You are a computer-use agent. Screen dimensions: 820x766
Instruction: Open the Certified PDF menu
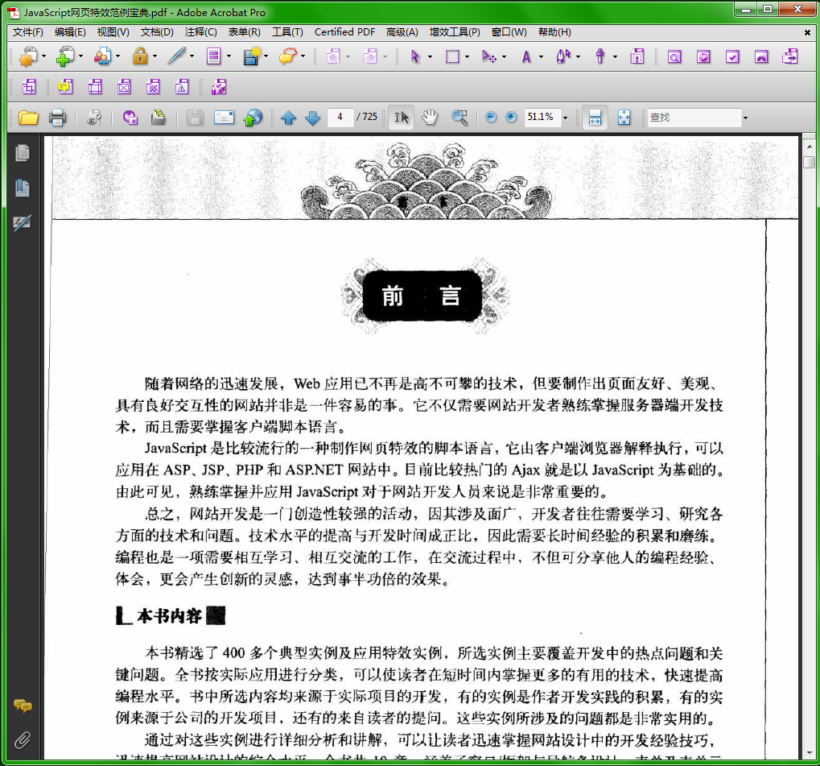(x=344, y=32)
